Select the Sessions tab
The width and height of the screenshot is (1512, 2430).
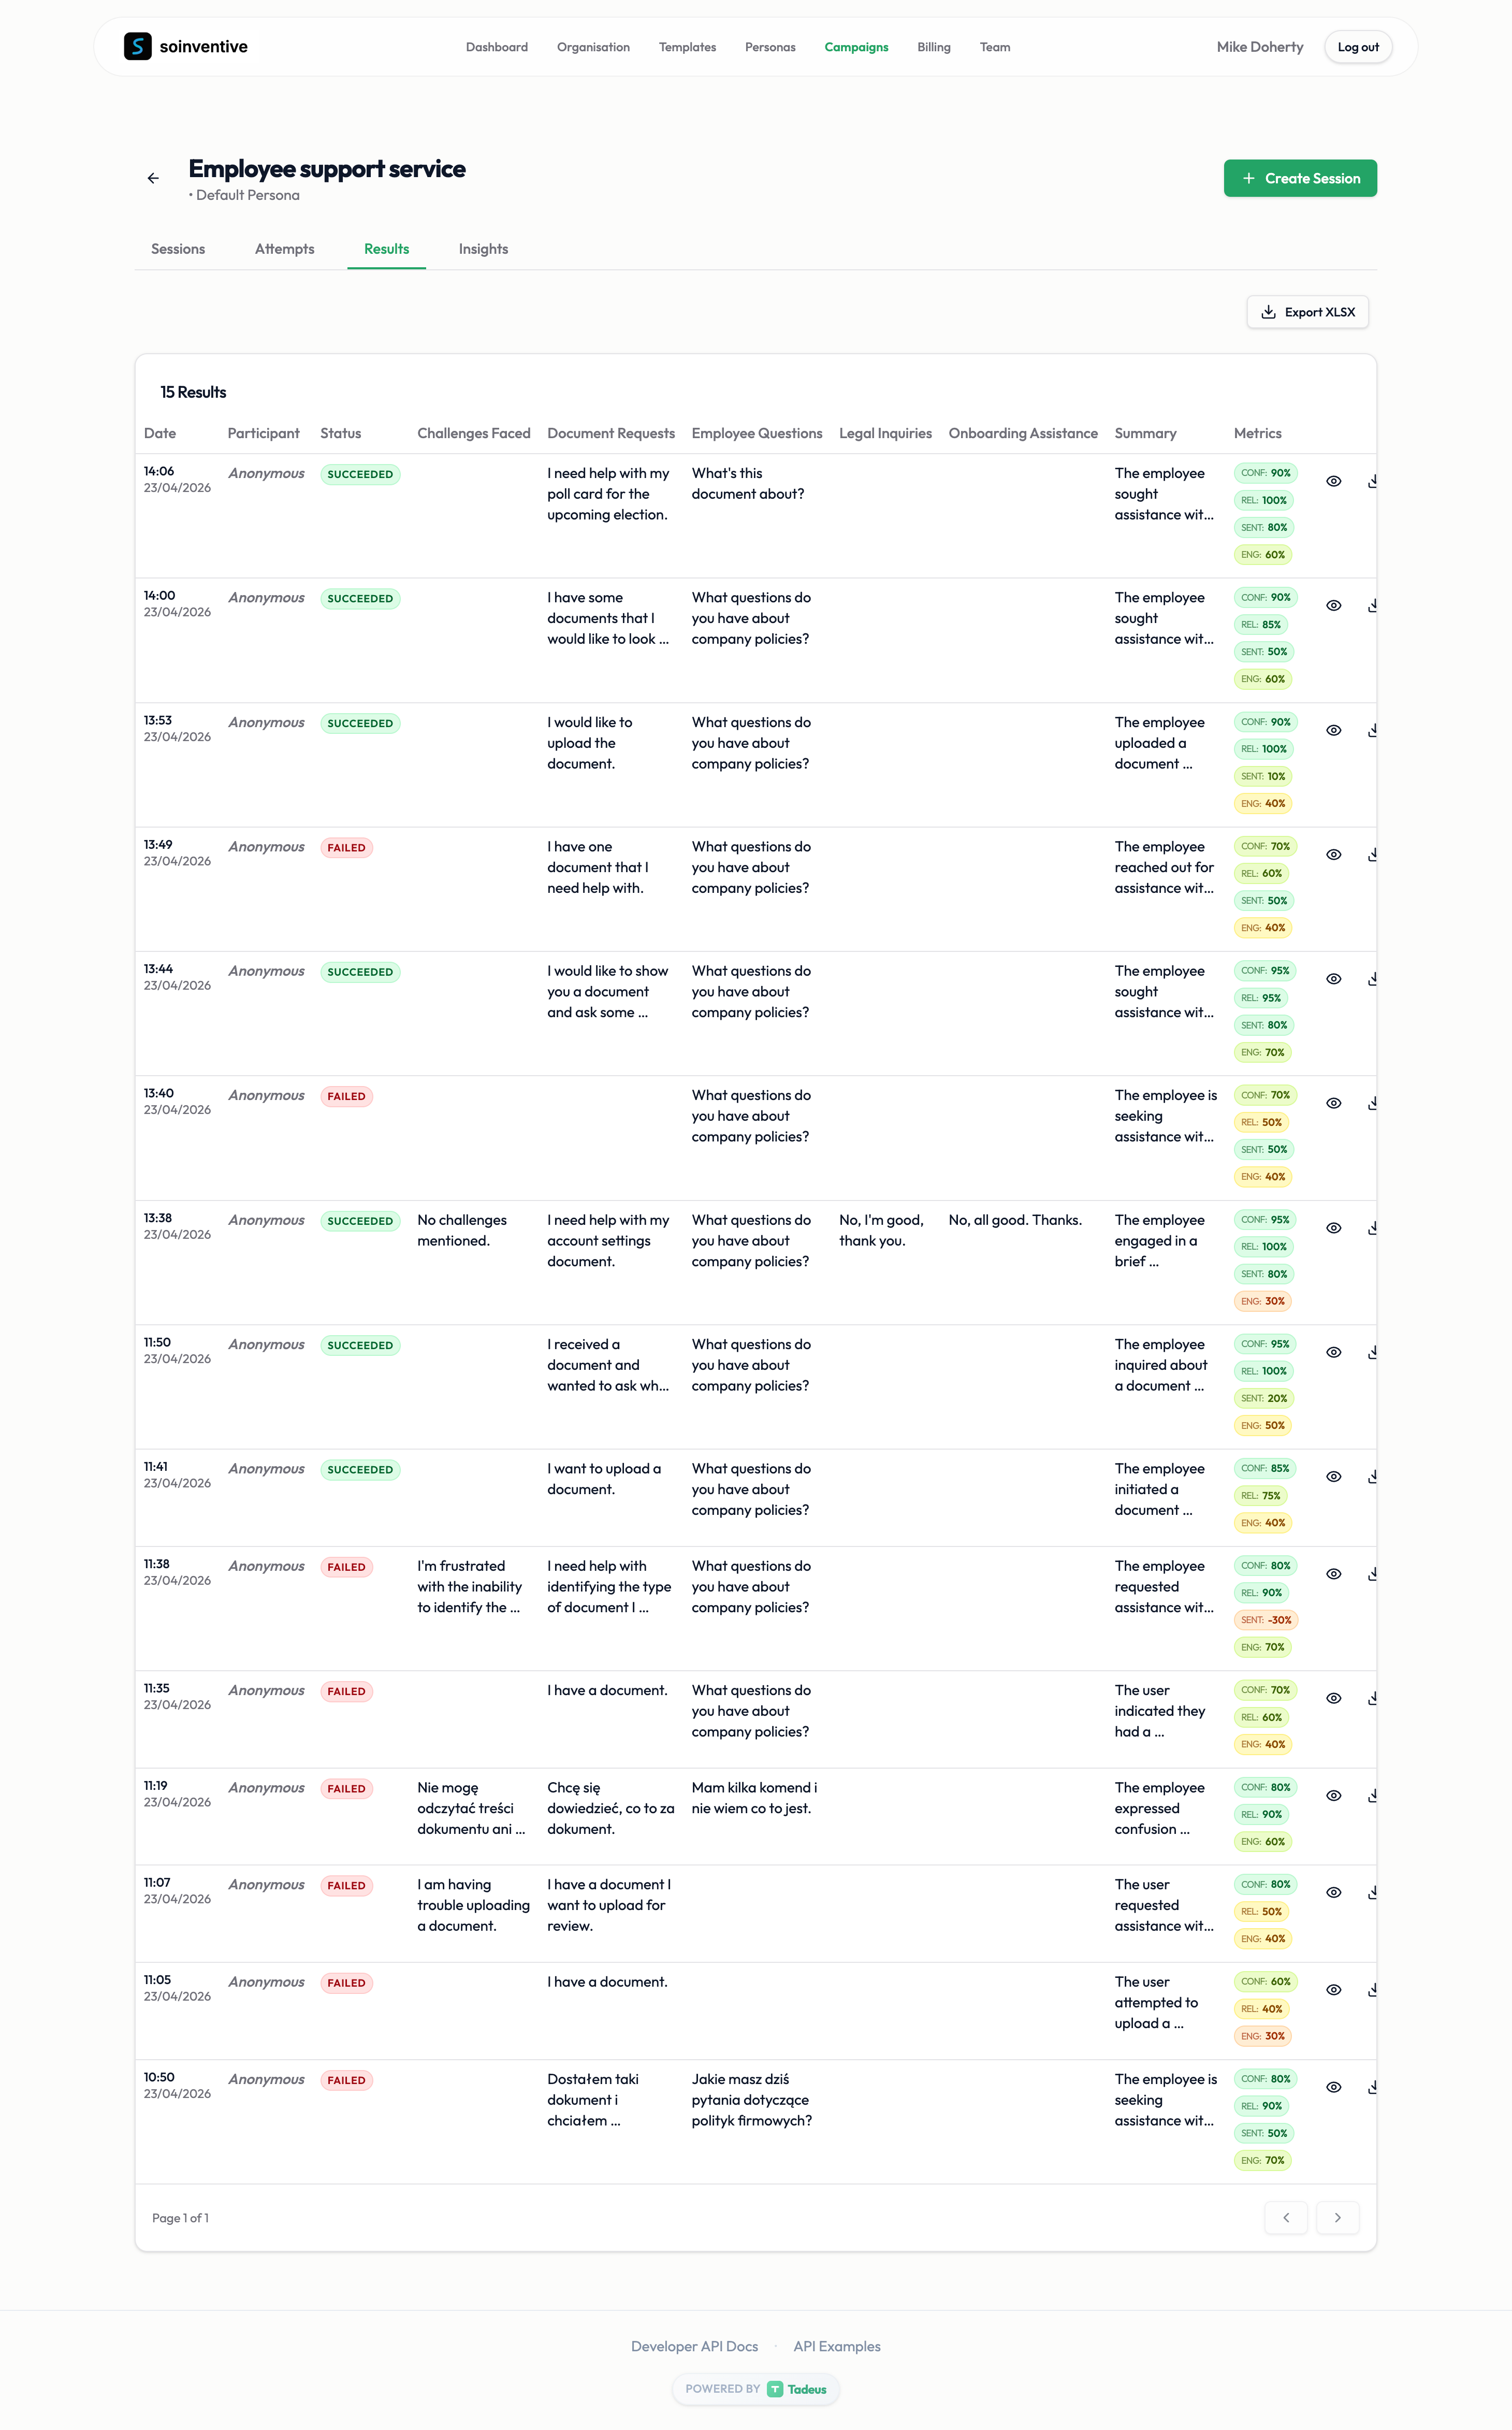tap(178, 249)
